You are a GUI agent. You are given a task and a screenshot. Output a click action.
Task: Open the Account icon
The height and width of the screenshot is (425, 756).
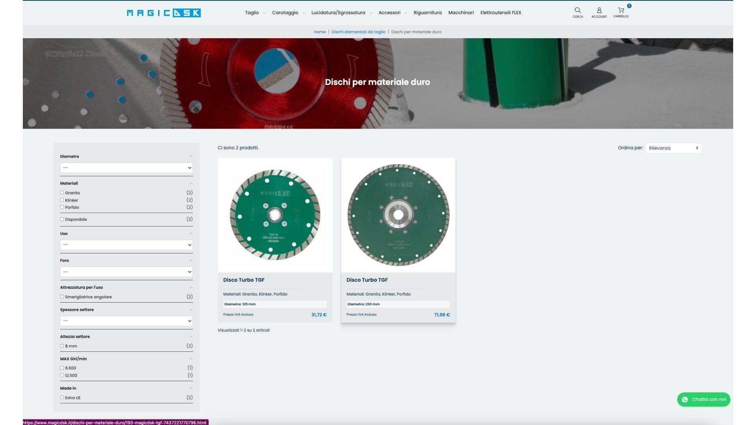click(x=599, y=13)
